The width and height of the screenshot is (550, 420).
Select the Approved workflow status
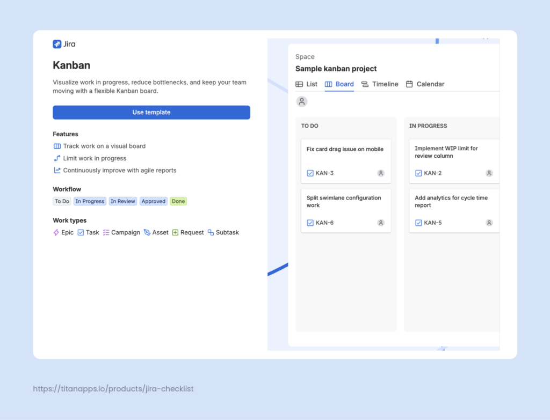(153, 202)
